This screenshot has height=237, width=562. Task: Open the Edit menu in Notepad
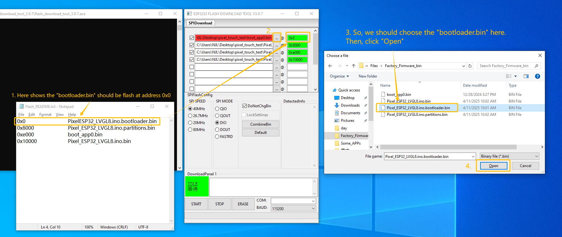coord(32,115)
